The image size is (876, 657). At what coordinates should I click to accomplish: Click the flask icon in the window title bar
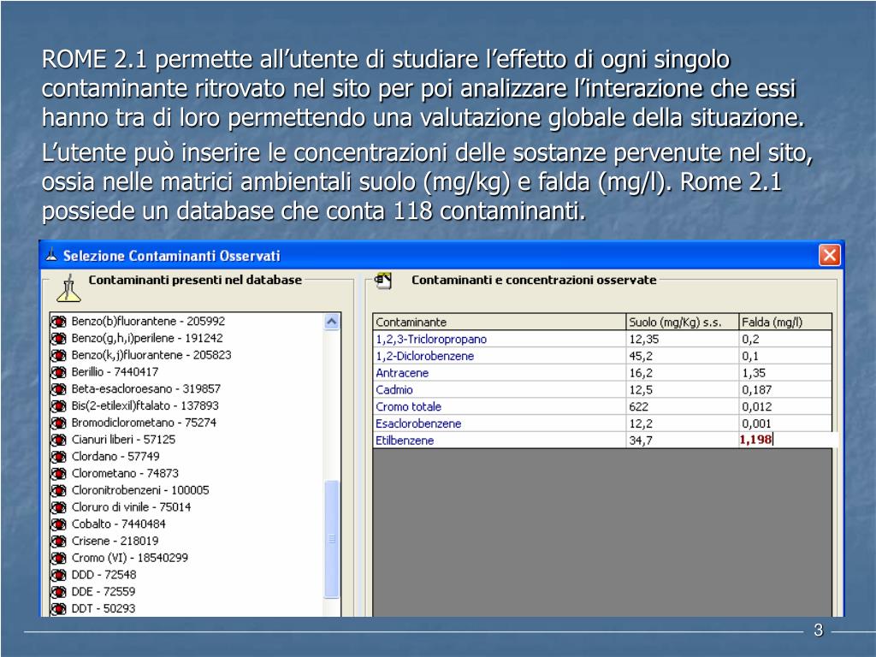pos(51,255)
